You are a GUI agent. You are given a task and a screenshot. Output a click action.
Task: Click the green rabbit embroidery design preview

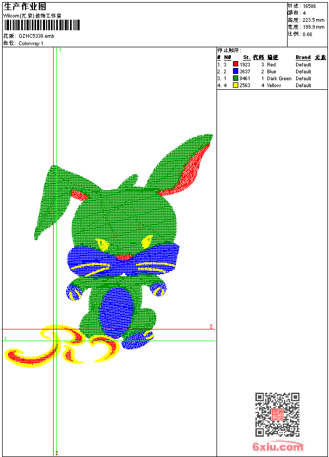[x=109, y=251]
